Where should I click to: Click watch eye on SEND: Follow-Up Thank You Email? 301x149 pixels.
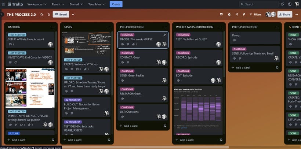point(235,59)
